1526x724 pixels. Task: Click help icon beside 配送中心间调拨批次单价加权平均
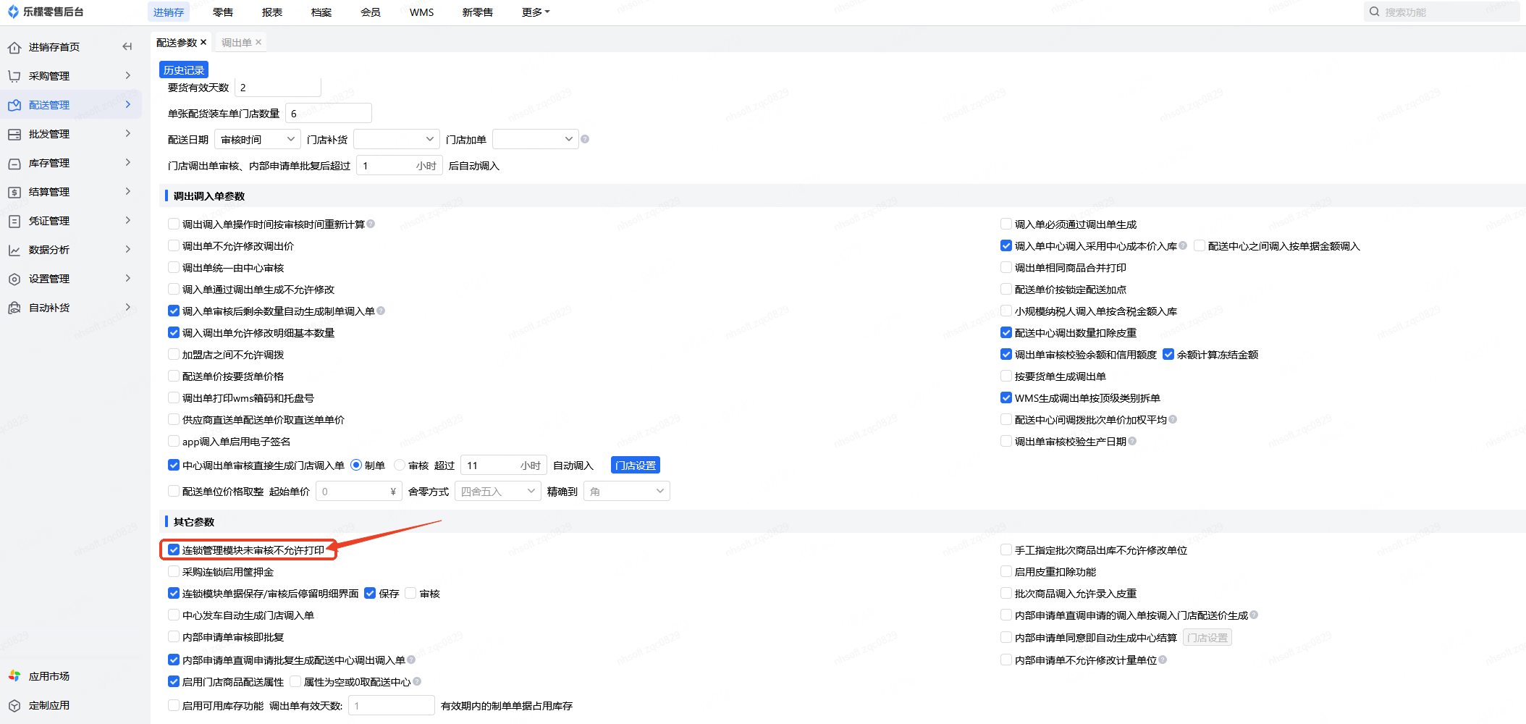click(x=1173, y=419)
